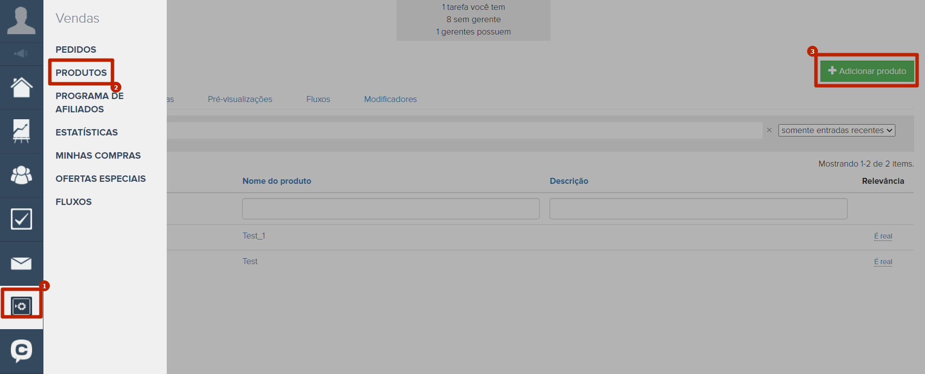Image resolution: width=925 pixels, height=374 pixels.
Task: Click the Descrição filter input field
Action: click(x=698, y=208)
